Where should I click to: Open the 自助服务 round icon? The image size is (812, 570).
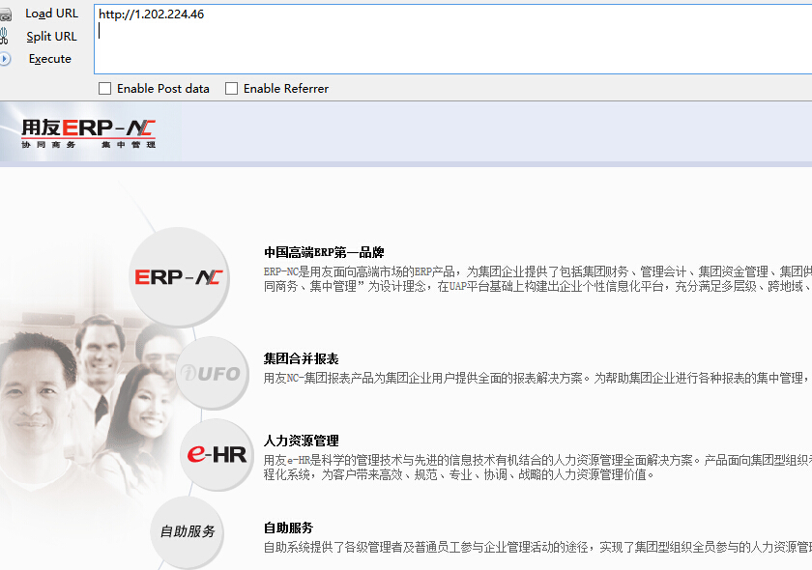click(x=187, y=531)
